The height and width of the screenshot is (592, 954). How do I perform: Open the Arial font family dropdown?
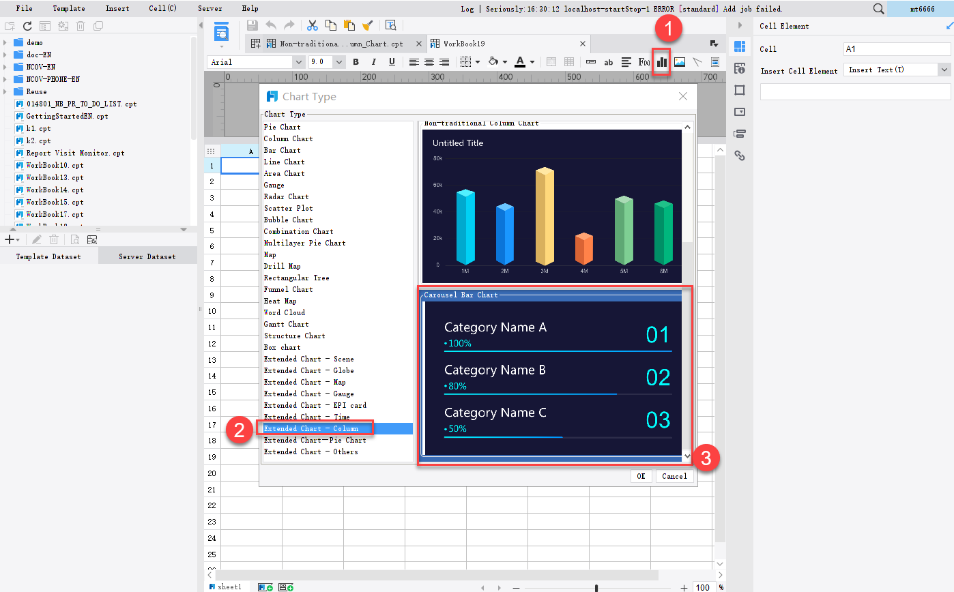point(299,62)
